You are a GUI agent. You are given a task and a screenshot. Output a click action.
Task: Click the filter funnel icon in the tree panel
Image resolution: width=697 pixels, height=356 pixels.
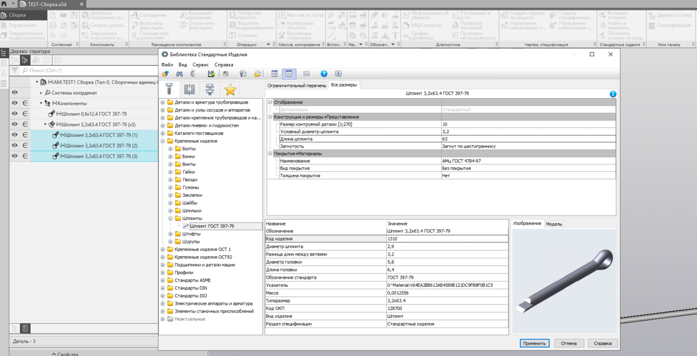pyautogui.click(x=15, y=70)
